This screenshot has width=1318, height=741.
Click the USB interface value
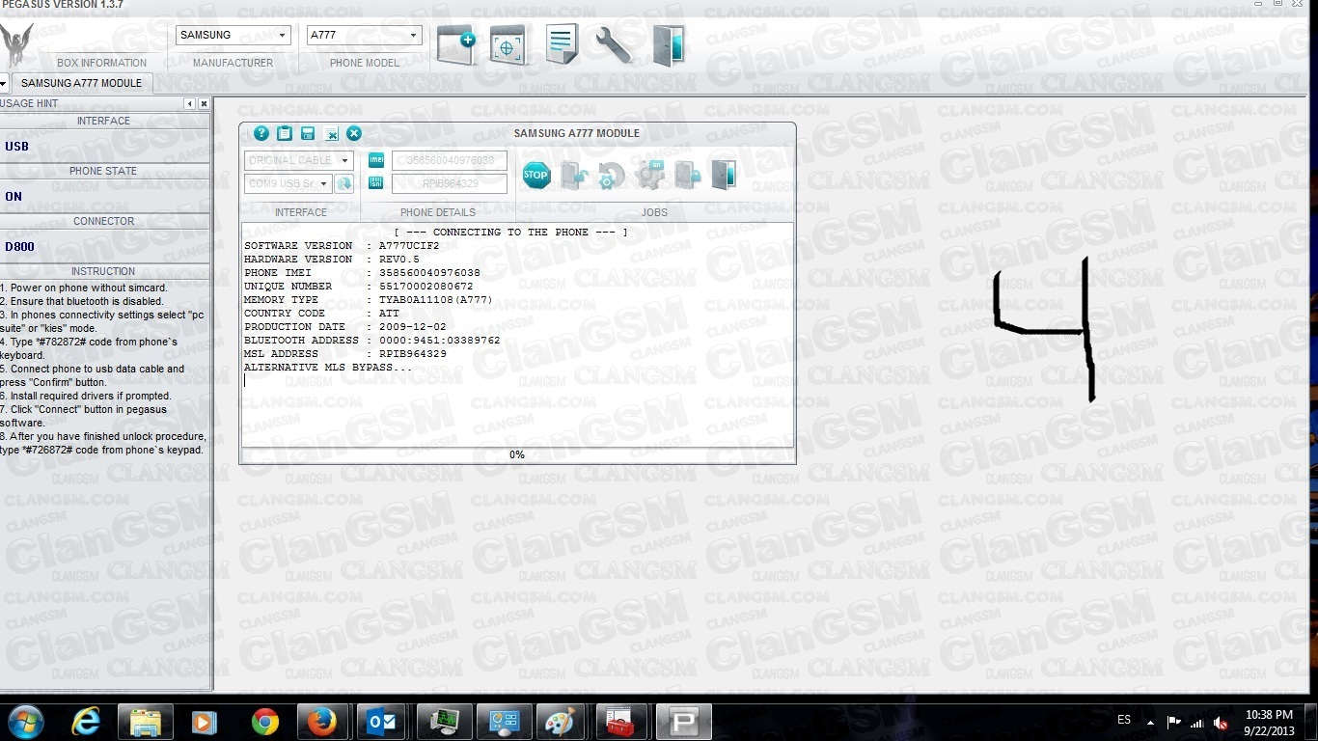coord(17,147)
